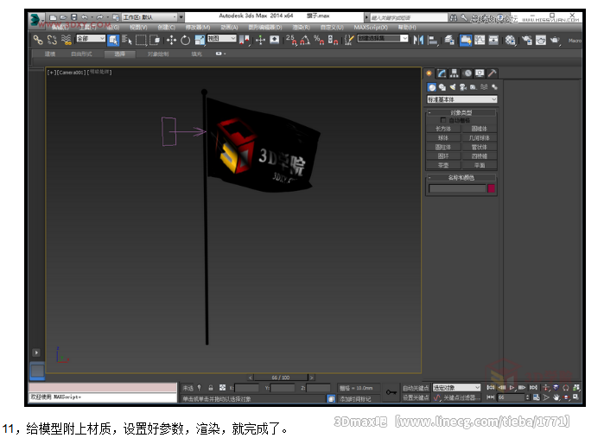The width and height of the screenshot is (604, 438).
Task: Click the 管状体 tube button
Action: 480,147
